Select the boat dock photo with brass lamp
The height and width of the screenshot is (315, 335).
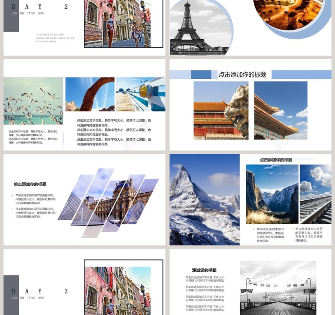click(140, 94)
